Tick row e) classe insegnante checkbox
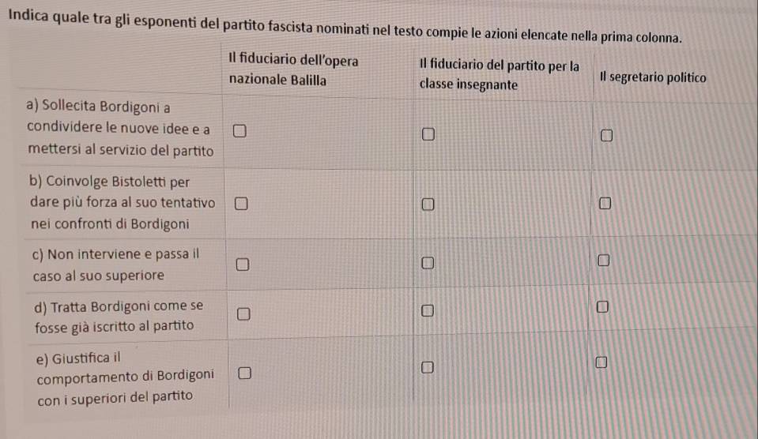The width and height of the screenshot is (758, 439). pos(428,367)
